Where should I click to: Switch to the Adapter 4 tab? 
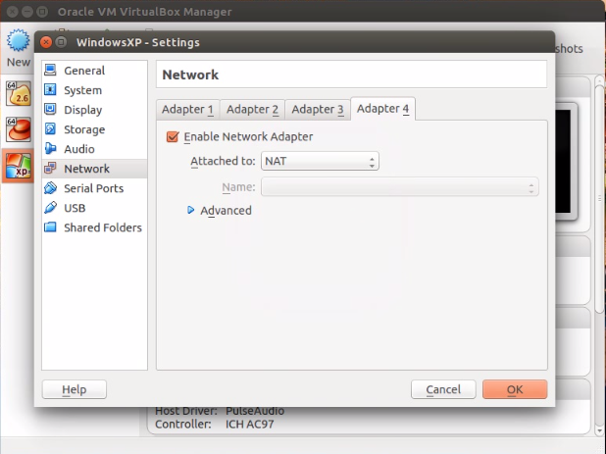point(382,109)
